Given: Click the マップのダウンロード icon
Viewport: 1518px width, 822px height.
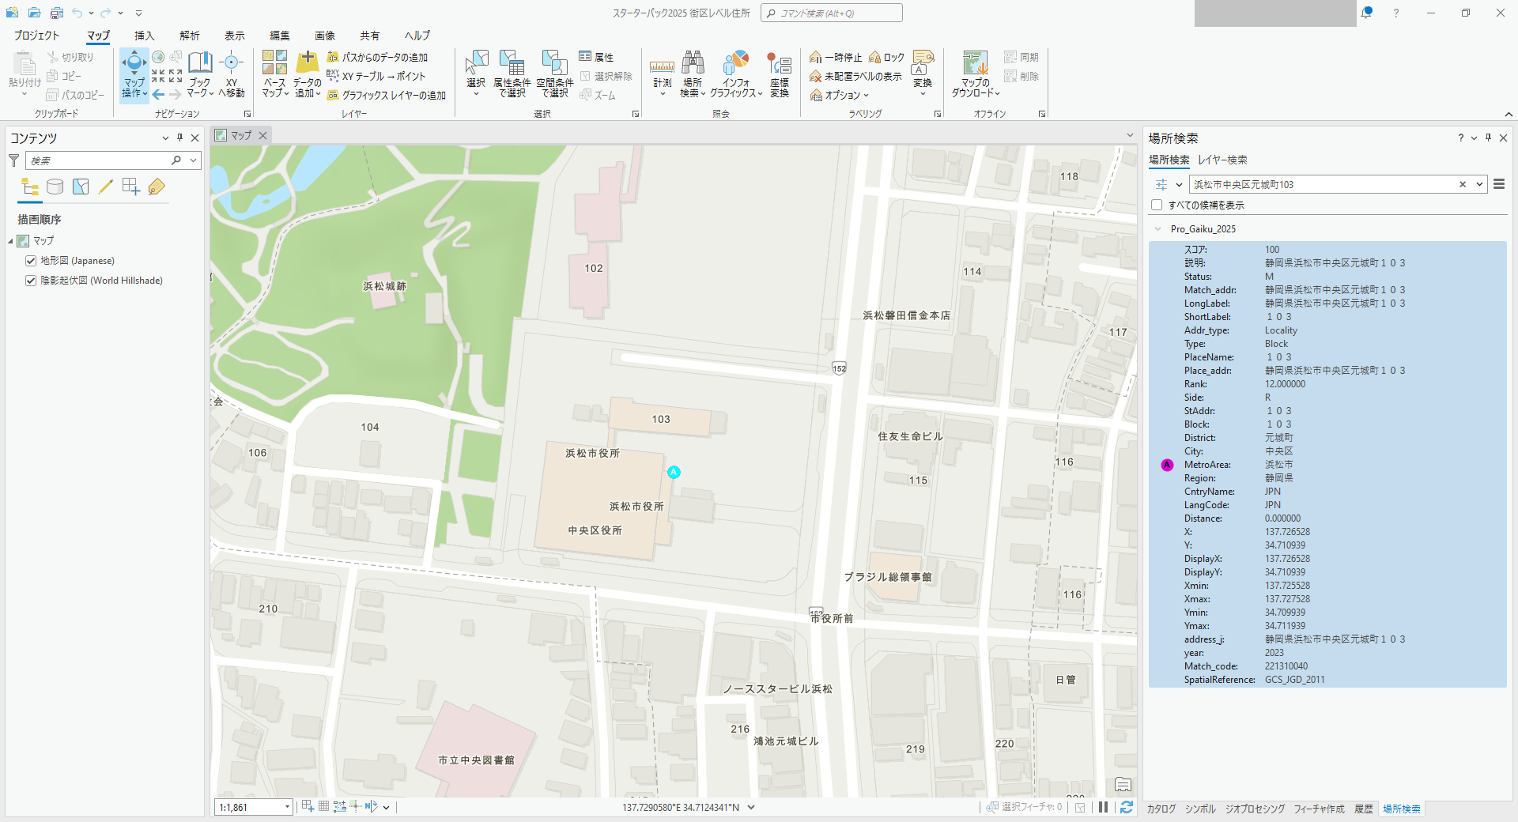Looking at the screenshot, I should pyautogui.click(x=976, y=63).
